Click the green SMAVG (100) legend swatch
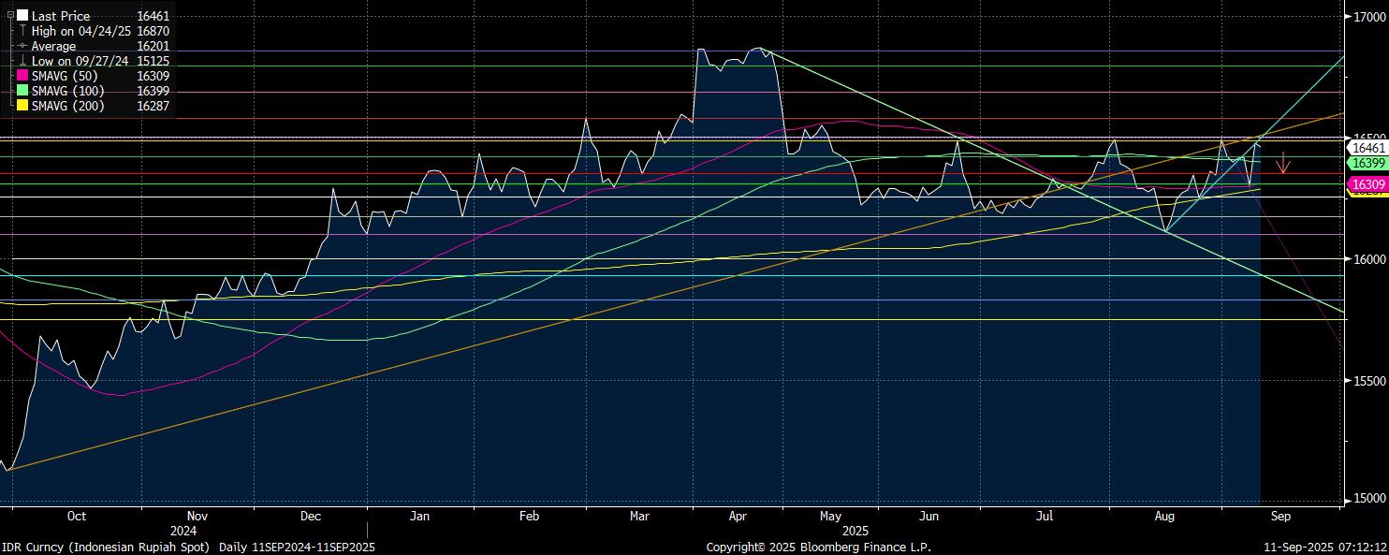 [22, 91]
